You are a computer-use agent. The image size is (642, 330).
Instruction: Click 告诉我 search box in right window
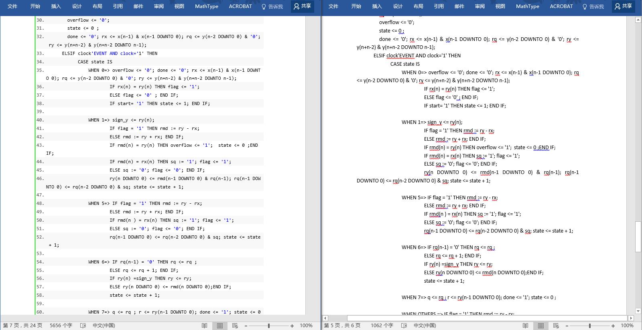593,6
